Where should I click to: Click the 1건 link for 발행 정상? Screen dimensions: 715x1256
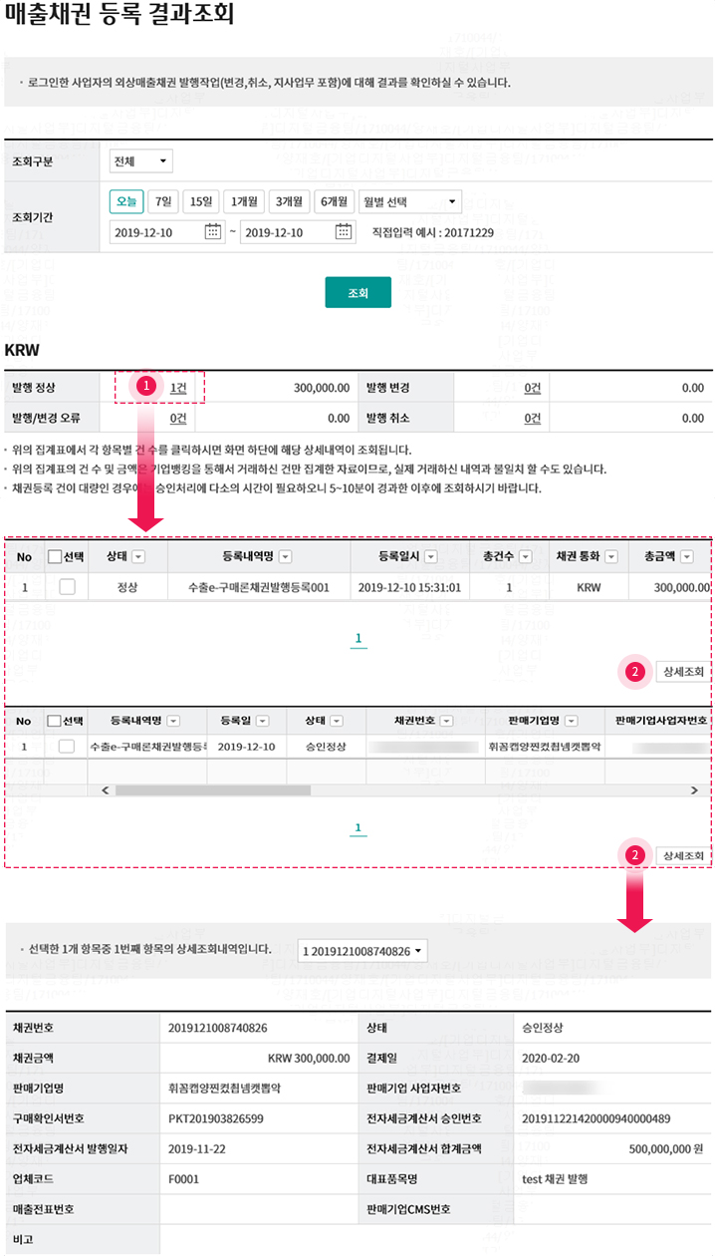point(179,388)
